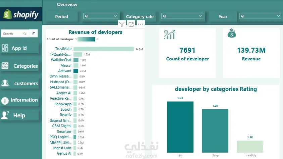This screenshot has width=283, height=159.
Task: Open focus mode icon on the visual
Action: 131,24
